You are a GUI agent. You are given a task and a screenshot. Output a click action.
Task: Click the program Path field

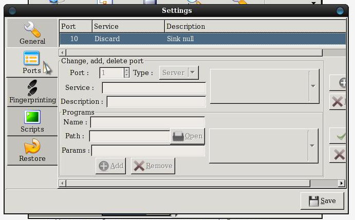click(x=130, y=136)
